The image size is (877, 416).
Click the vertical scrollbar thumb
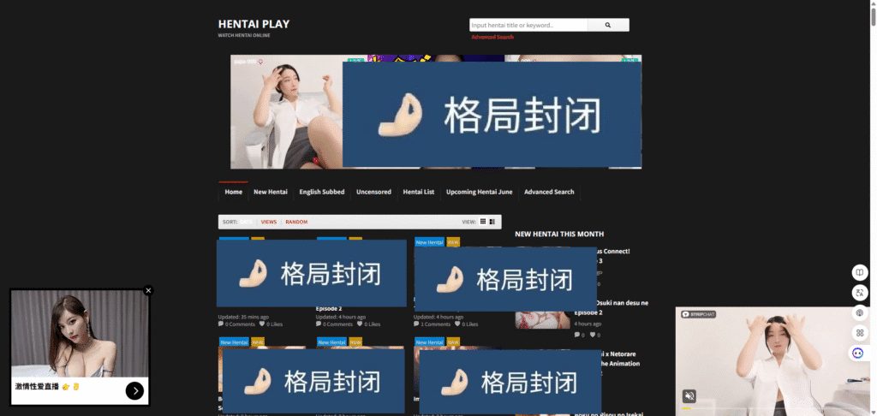(873, 15)
